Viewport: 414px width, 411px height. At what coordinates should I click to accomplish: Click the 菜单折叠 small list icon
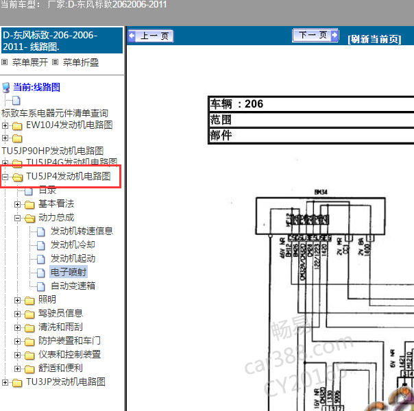[x=55, y=62]
